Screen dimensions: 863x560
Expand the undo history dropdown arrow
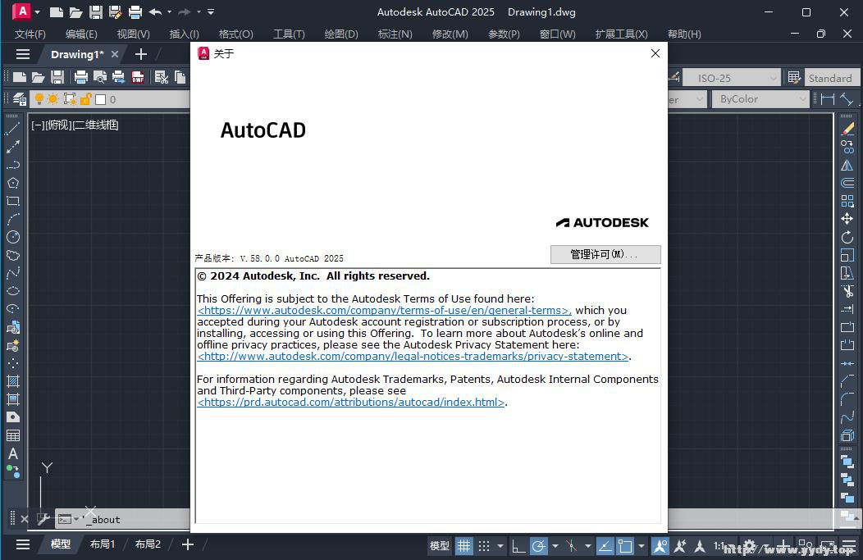170,11
